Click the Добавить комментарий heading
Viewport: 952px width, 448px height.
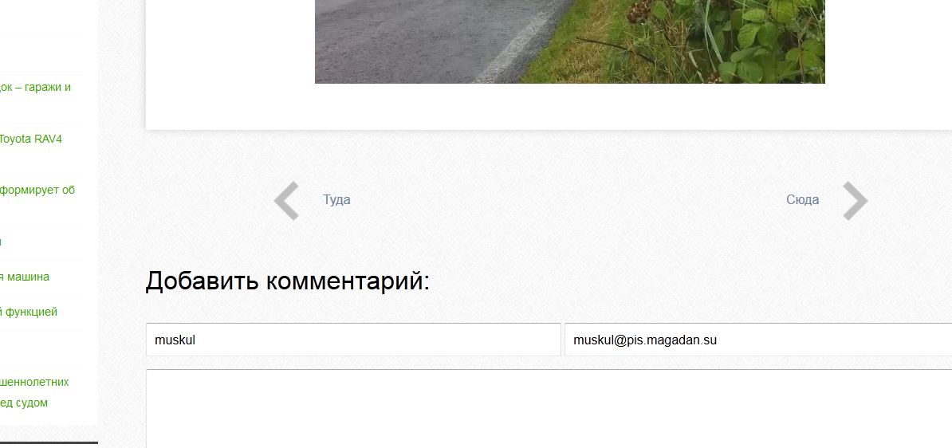click(x=287, y=281)
